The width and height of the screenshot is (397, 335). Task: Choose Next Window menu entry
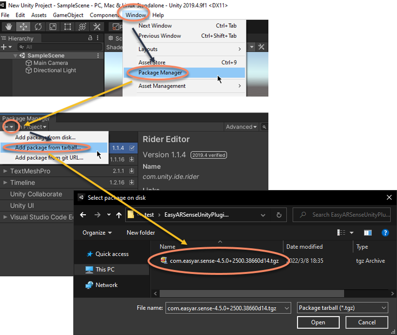pyautogui.click(x=184, y=26)
